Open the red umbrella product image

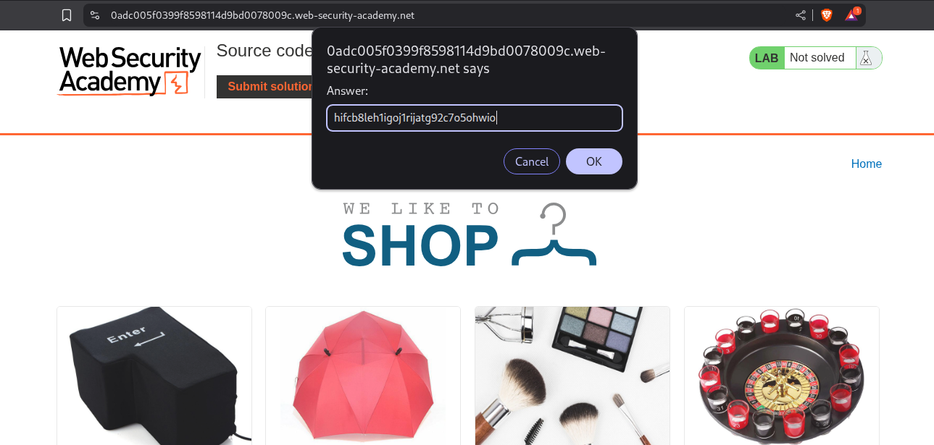[x=363, y=376]
